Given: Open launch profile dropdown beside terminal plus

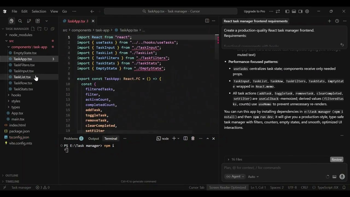Looking at the screenshot, I should coord(179,138).
